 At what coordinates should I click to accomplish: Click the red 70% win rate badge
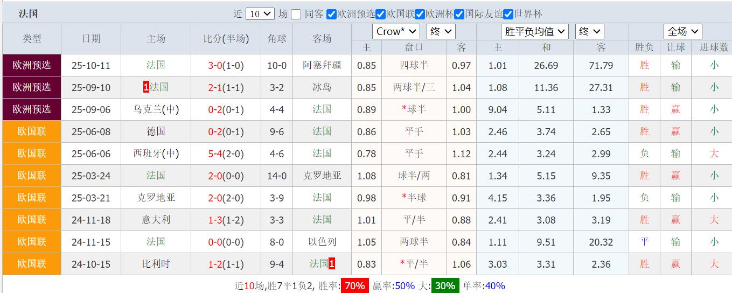(354, 286)
